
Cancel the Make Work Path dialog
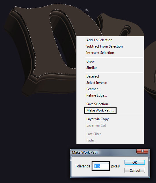tap(135, 170)
